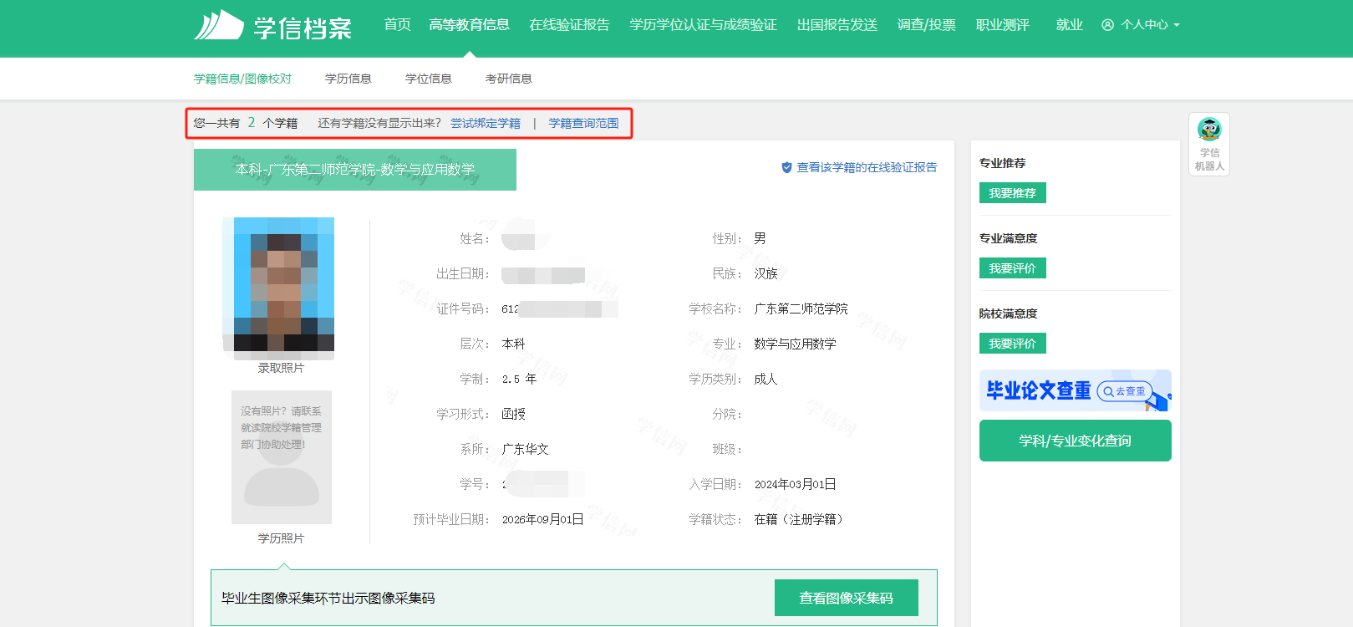Click the 2024年03月01日 enrollment date

(795, 484)
